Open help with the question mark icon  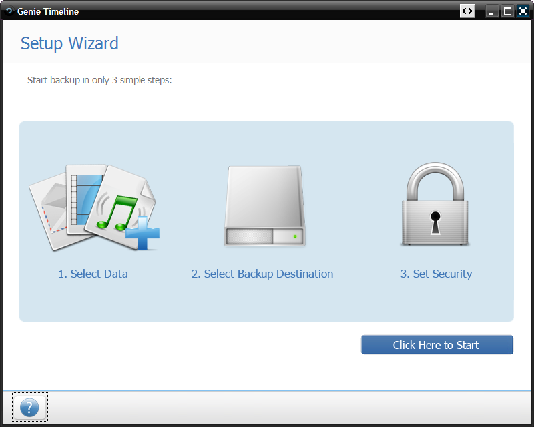pyautogui.click(x=29, y=407)
